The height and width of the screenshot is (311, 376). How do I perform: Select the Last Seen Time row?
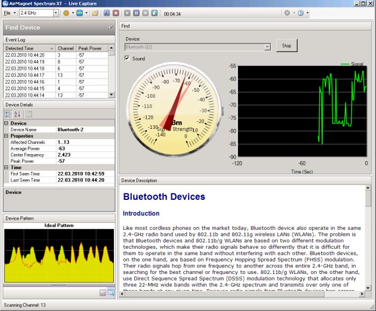coord(61,180)
